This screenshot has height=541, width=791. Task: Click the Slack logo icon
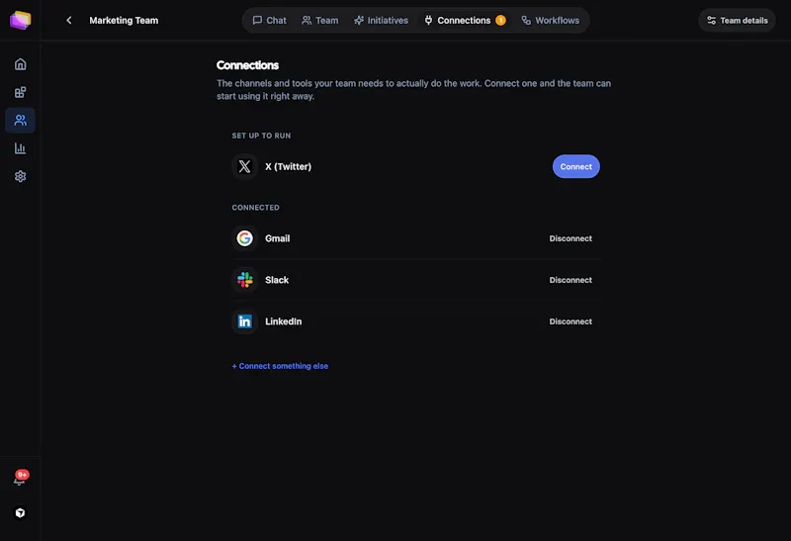coord(244,280)
